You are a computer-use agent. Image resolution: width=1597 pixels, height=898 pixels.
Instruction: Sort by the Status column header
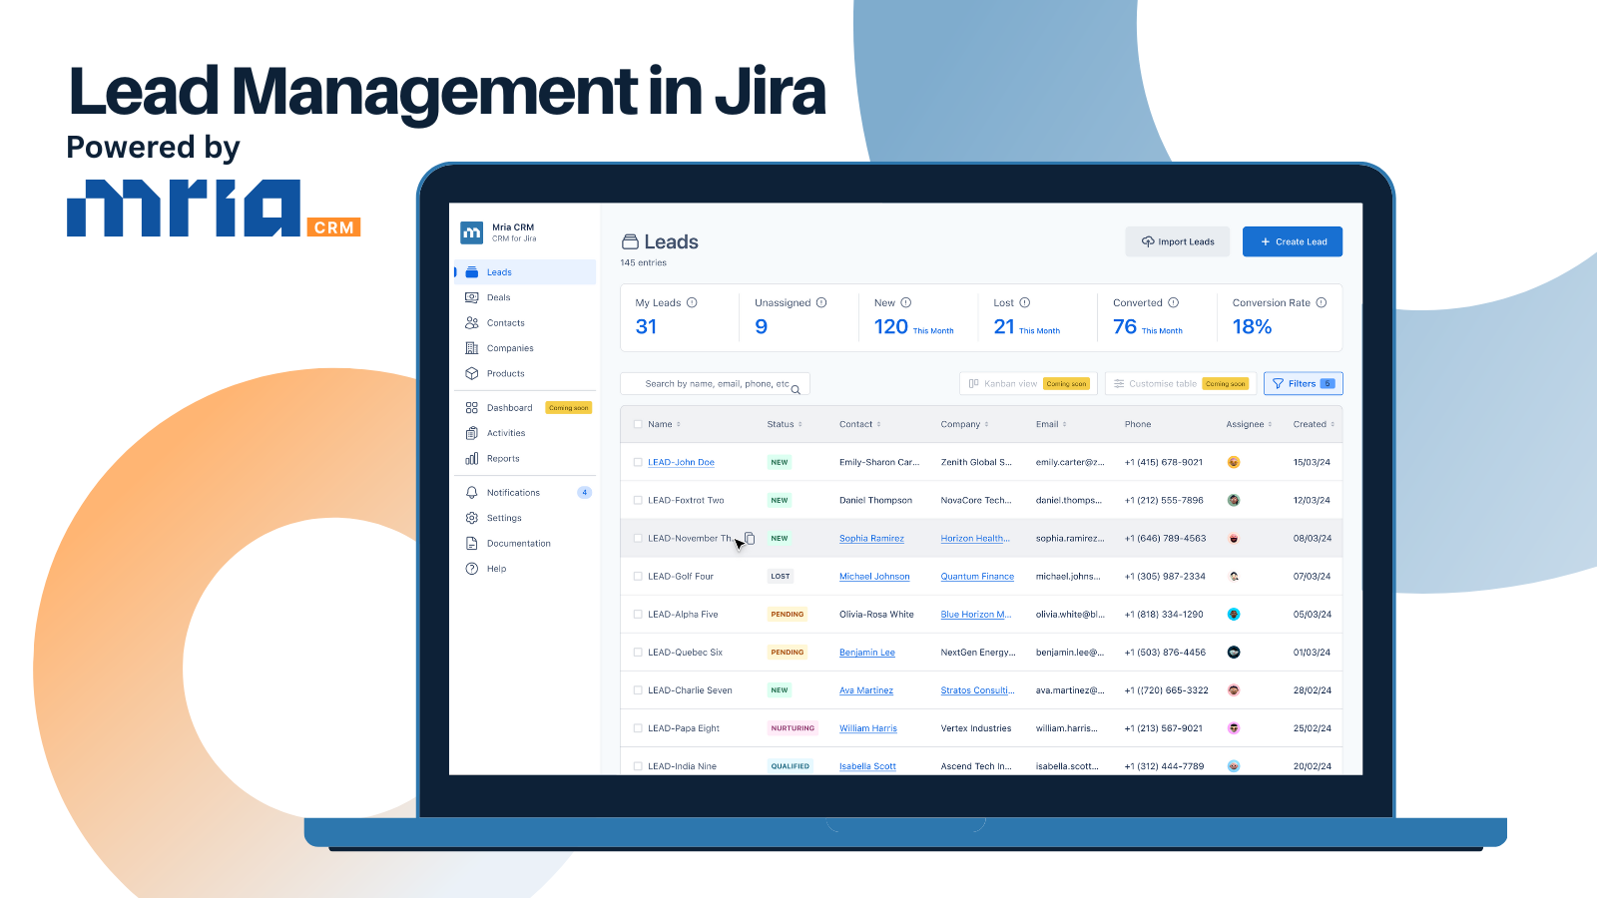coord(785,424)
